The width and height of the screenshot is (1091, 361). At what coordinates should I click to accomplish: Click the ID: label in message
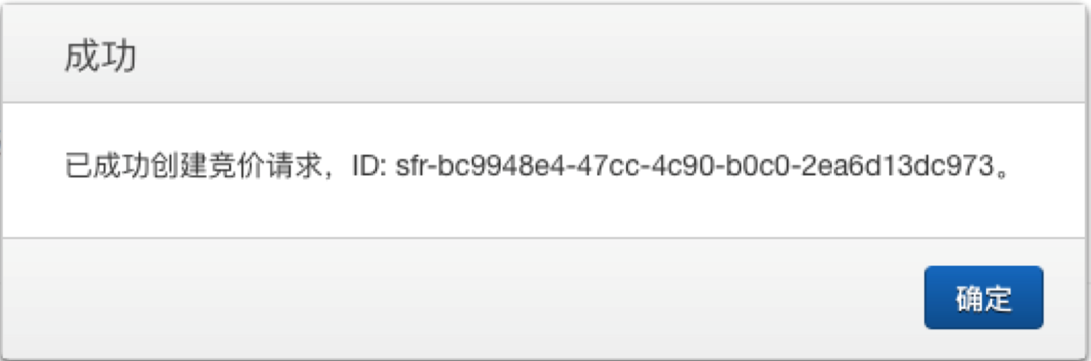[369, 166]
